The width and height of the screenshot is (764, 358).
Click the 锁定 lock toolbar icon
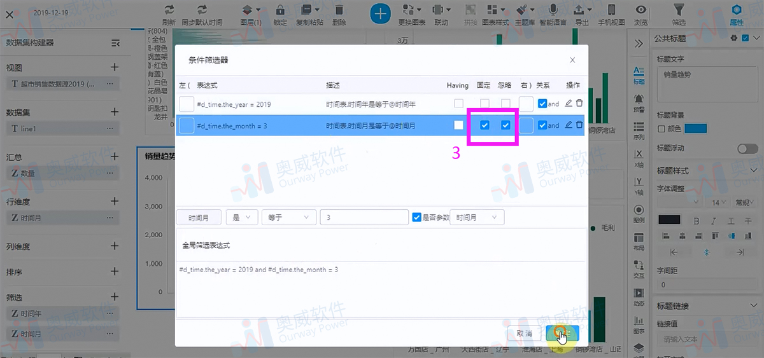280,10
